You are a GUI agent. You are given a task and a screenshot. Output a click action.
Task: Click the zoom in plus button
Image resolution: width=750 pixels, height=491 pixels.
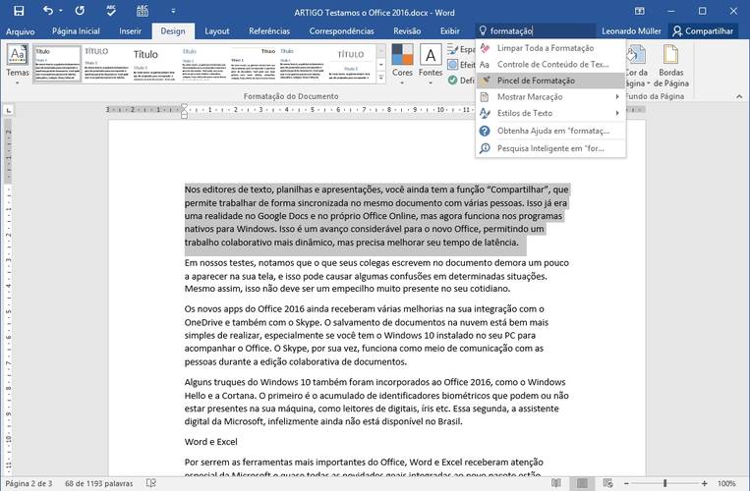(x=704, y=483)
